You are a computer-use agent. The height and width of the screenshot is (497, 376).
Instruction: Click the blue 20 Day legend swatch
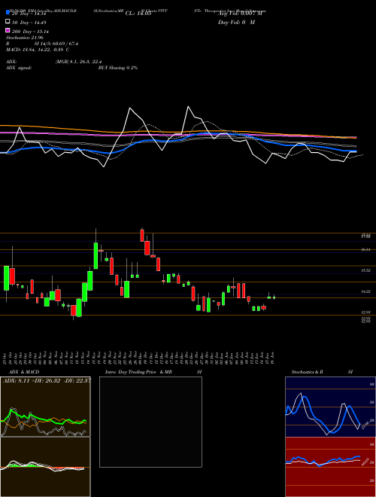pos(8,13)
